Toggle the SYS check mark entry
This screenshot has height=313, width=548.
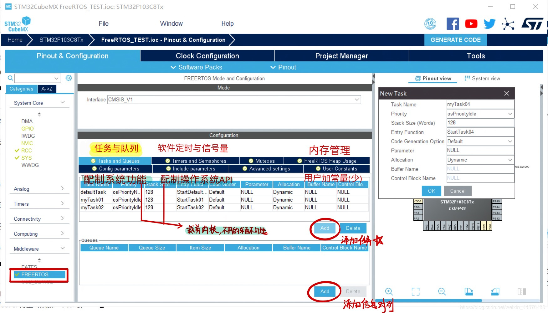tap(23, 158)
